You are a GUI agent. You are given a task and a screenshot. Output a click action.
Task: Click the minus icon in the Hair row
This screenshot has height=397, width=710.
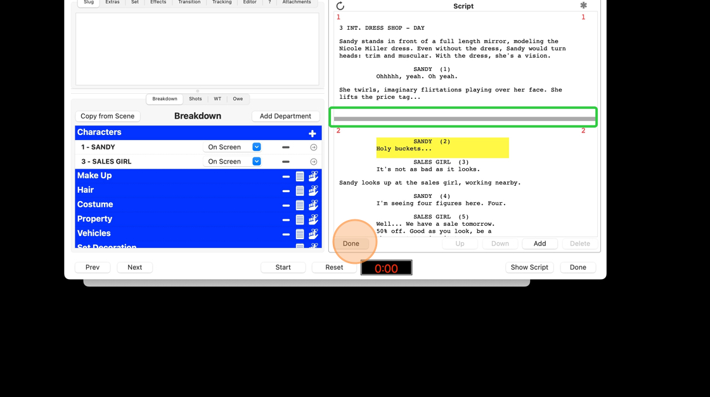pos(286,191)
